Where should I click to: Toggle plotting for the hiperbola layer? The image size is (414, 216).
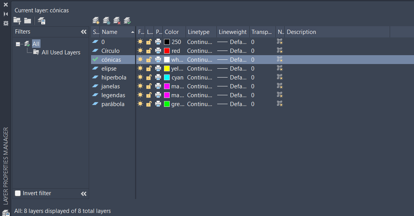[x=158, y=78]
